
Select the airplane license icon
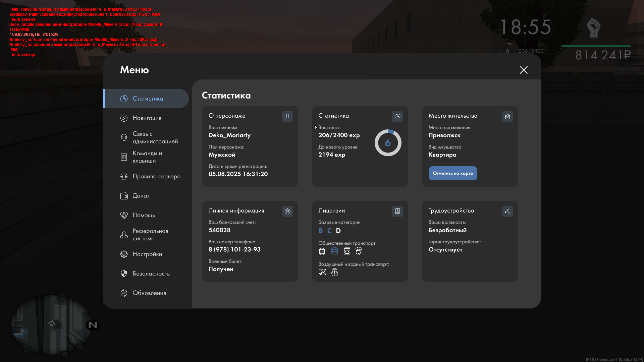tap(322, 272)
